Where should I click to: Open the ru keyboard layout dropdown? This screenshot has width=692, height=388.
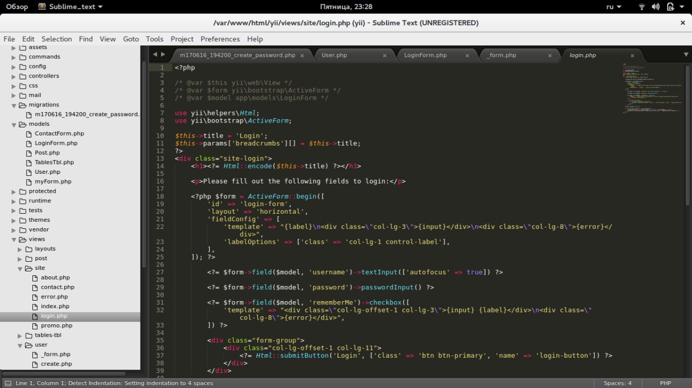pyautogui.click(x=613, y=7)
